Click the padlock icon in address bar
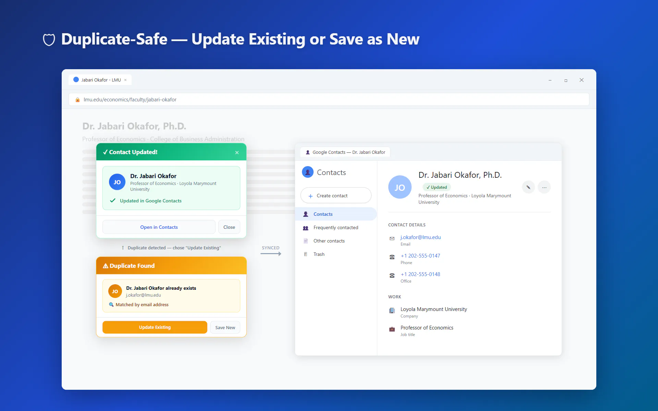658x411 pixels. coord(77,100)
